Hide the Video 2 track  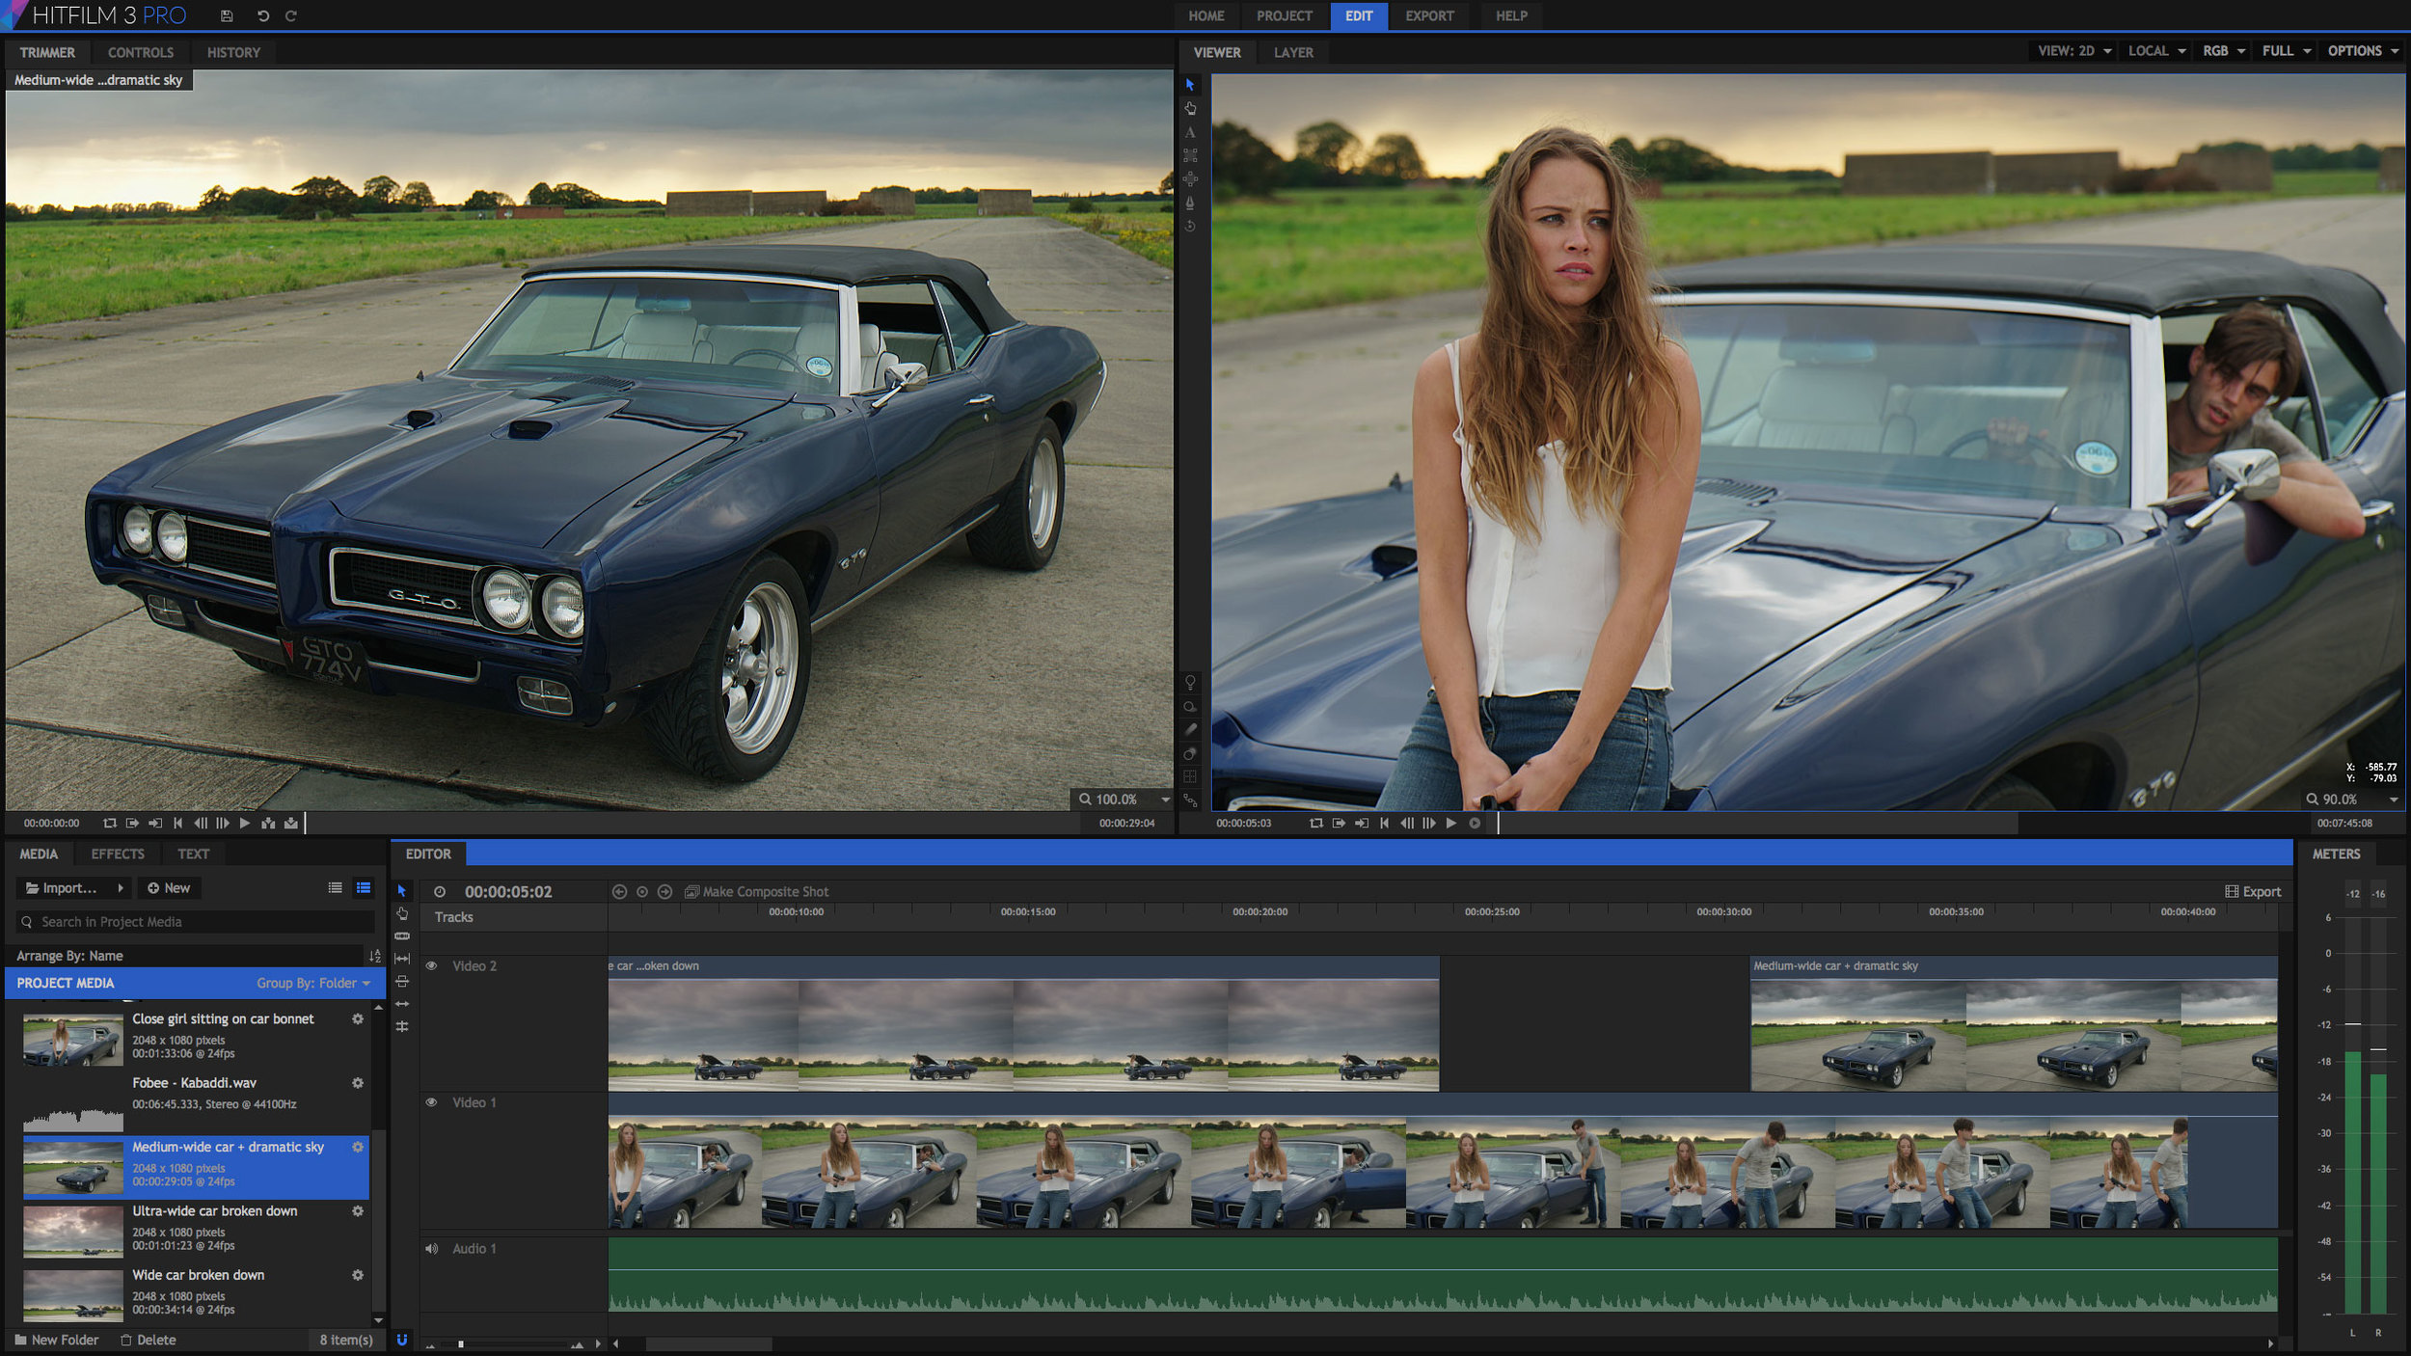tap(431, 965)
